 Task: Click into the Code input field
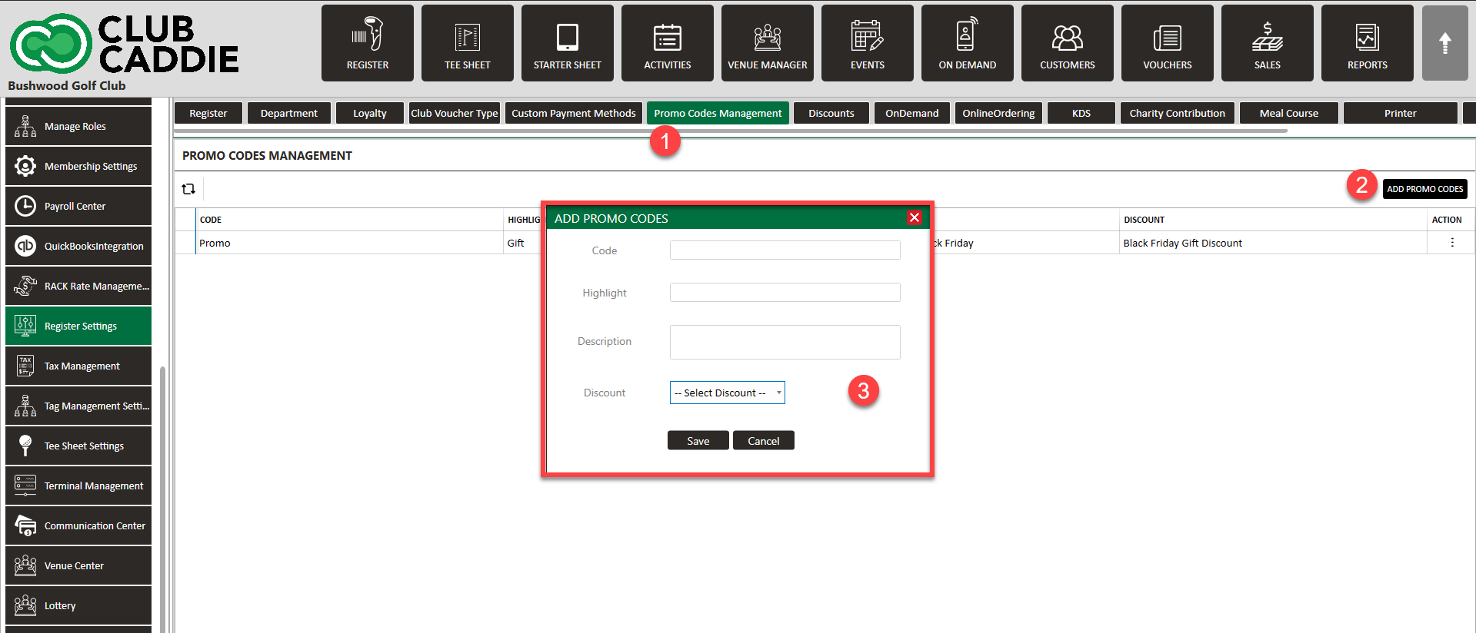coord(785,250)
